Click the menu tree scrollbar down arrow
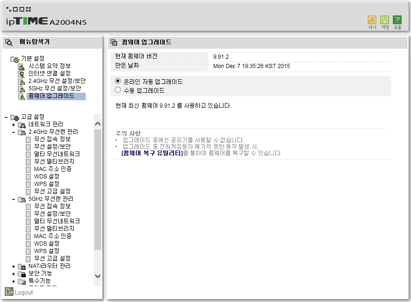This screenshot has height=302, width=411. (98, 276)
